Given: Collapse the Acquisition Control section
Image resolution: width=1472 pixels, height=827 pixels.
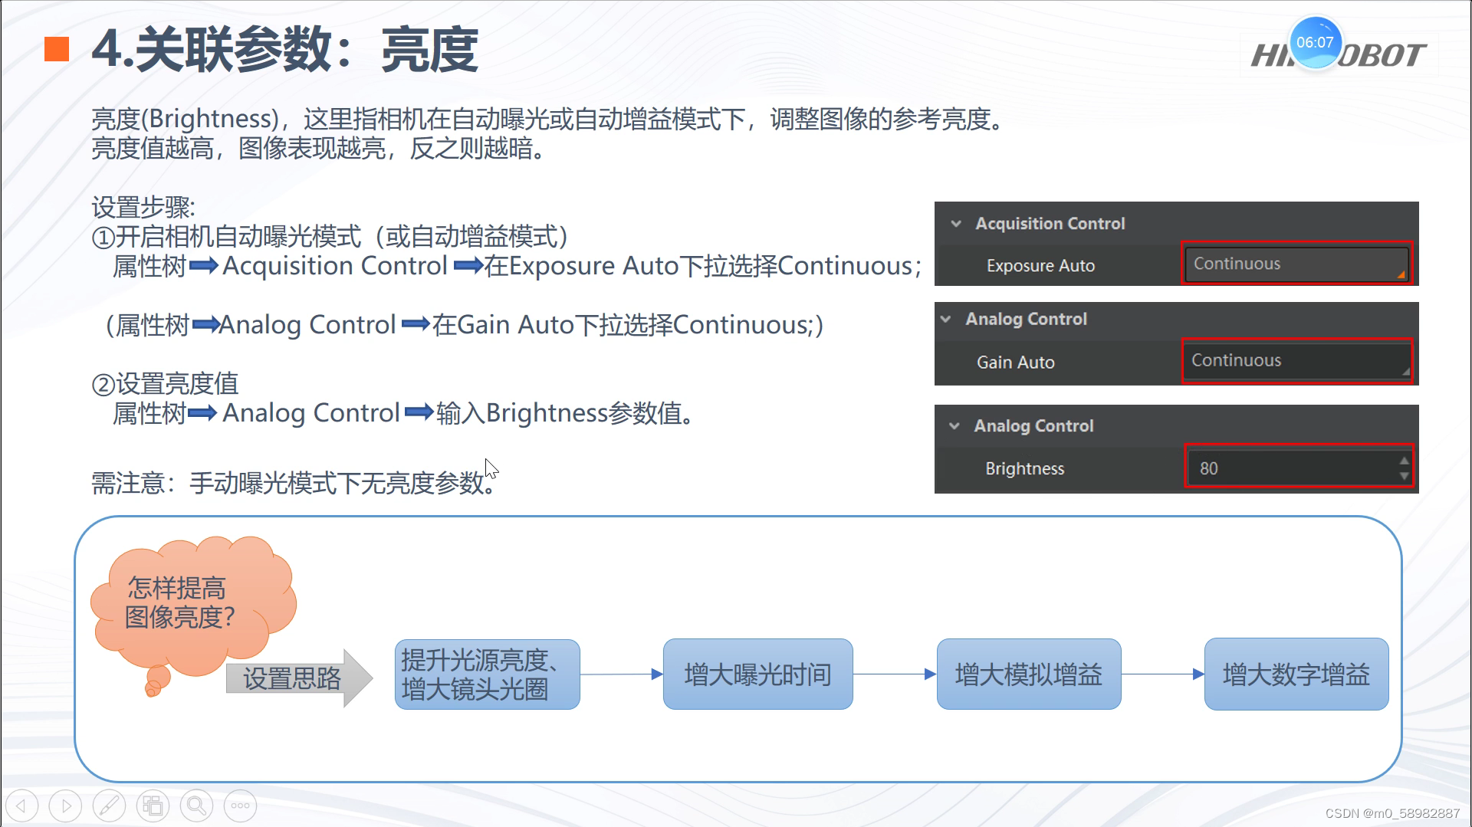Looking at the screenshot, I should coord(956,224).
